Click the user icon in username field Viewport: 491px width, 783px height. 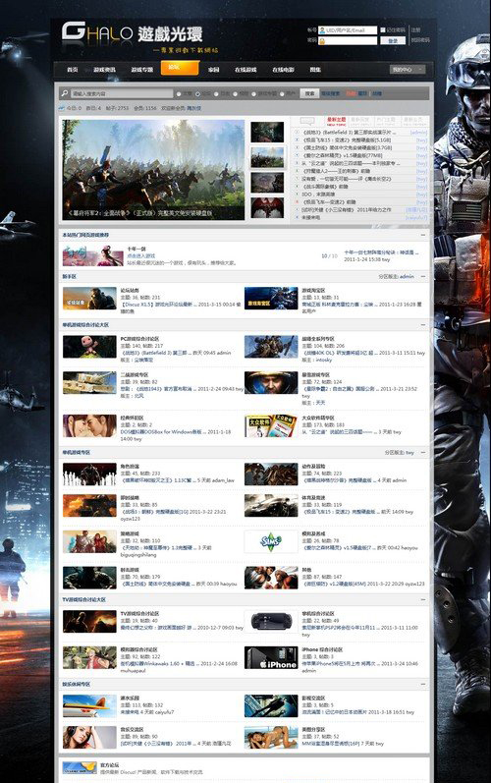pos(322,30)
